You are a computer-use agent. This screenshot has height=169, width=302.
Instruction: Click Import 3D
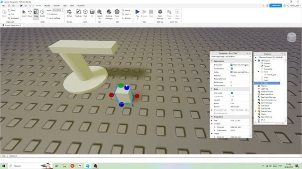point(100,14)
